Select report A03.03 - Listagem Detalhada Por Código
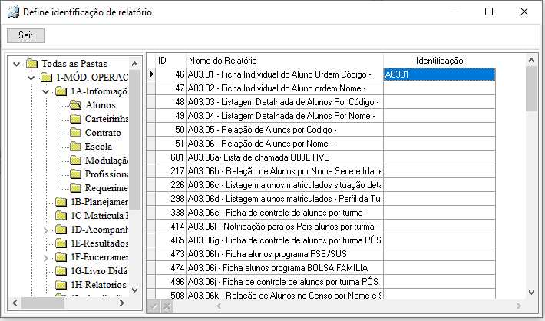 tap(283, 102)
